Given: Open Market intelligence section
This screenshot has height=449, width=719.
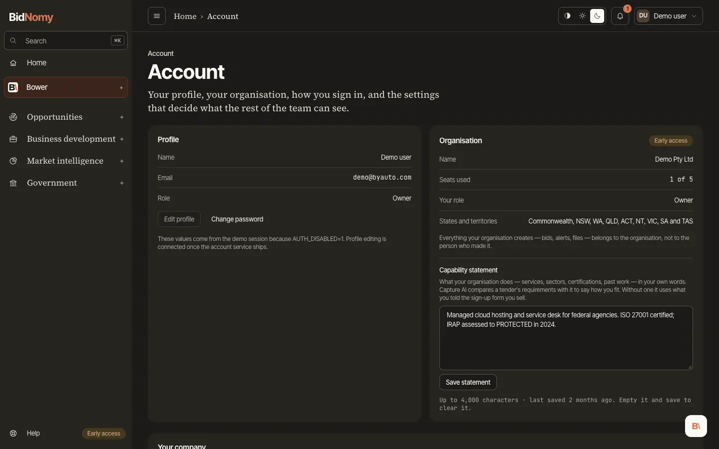Looking at the screenshot, I should pyautogui.click(x=66, y=161).
